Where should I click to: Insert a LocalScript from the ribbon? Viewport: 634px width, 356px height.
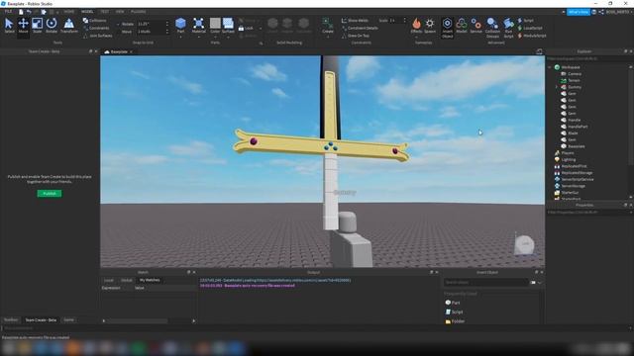pos(530,28)
